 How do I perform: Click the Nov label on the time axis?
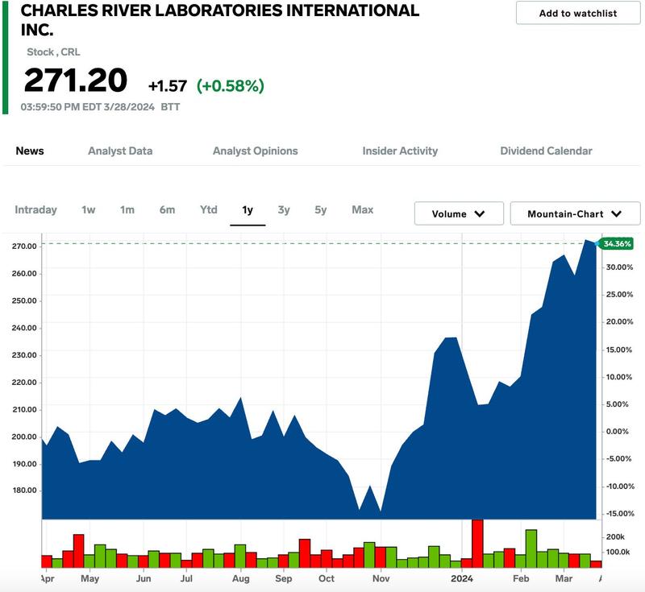[381, 578]
